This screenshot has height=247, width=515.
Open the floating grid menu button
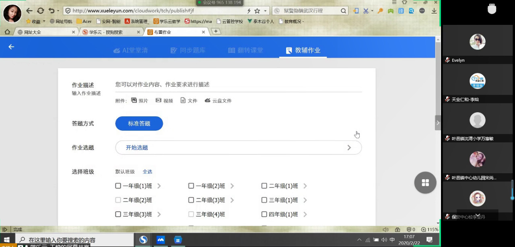tap(425, 183)
